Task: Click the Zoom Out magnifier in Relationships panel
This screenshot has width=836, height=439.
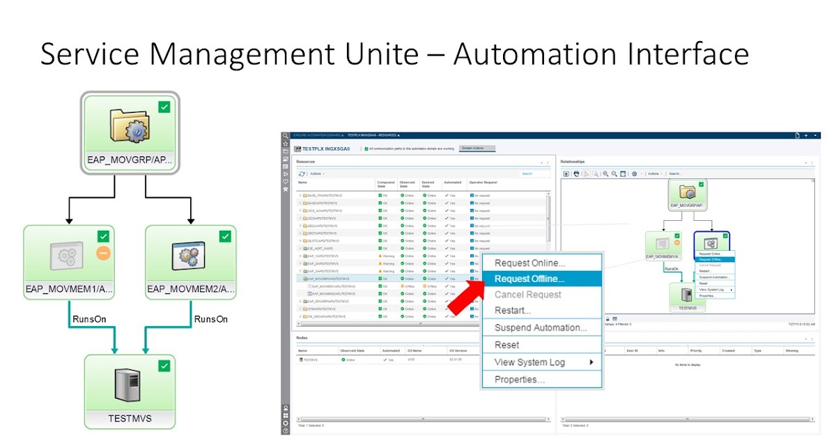Action: 614,174
